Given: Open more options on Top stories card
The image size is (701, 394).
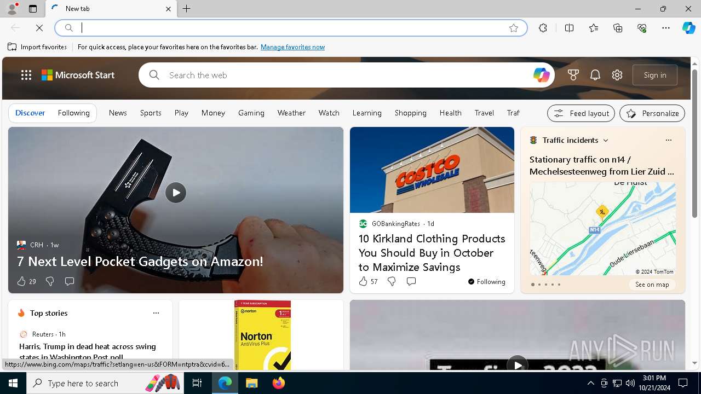Looking at the screenshot, I should coord(156,313).
